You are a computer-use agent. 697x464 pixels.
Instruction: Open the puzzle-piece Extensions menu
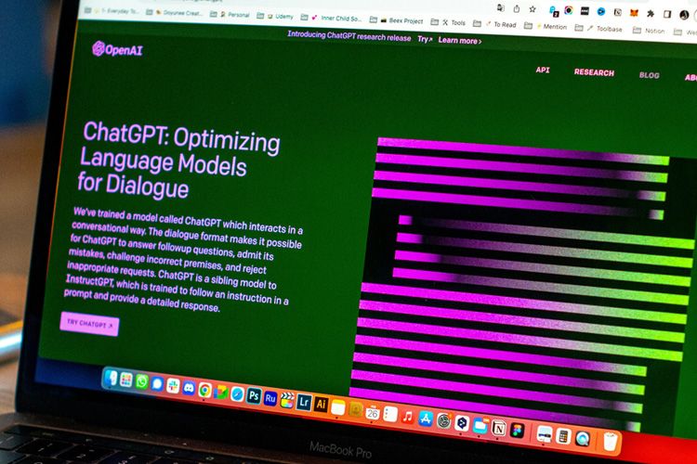(651, 13)
